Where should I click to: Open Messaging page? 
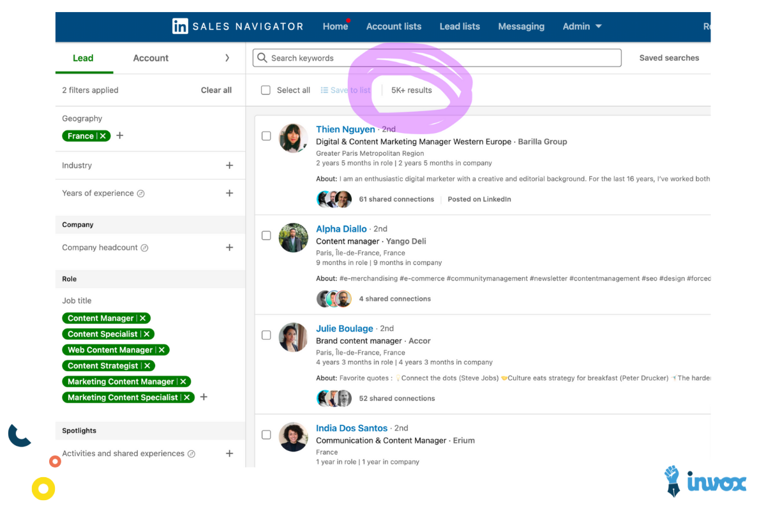click(521, 26)
